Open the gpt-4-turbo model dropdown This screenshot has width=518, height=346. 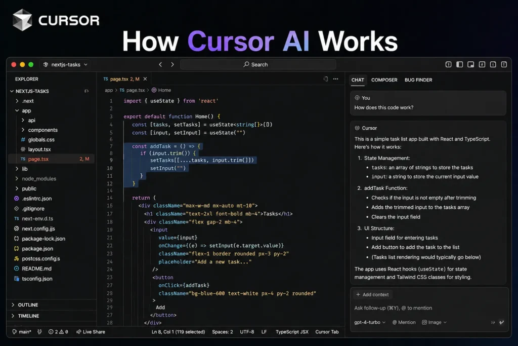[x=370, y=323]
